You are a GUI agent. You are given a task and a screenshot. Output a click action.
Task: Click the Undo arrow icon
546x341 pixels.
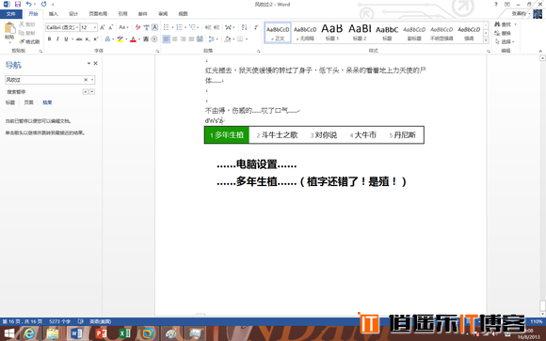(29, 4)
